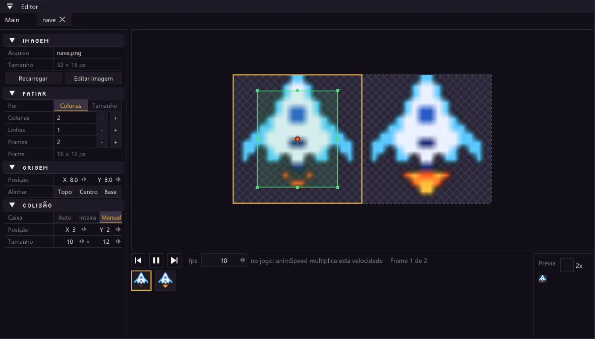Decrease Colunas with minus button

101,118
